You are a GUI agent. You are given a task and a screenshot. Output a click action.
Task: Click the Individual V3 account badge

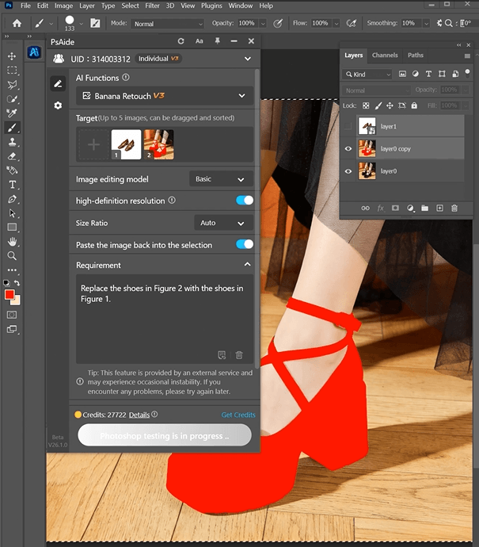pos(159,59)
